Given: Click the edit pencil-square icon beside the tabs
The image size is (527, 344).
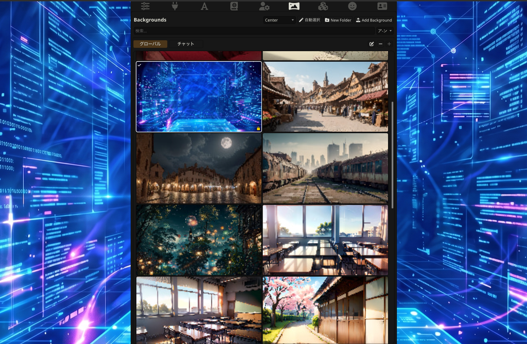Looking at the screenshot, I should click(x=372, y=44).
